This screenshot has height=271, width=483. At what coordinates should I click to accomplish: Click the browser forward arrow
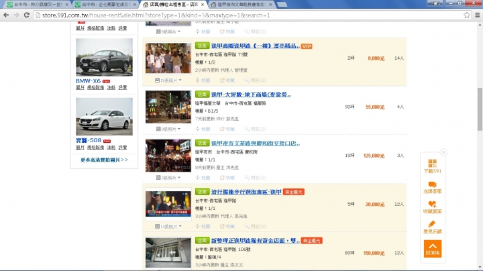click(x=16, y=15)
